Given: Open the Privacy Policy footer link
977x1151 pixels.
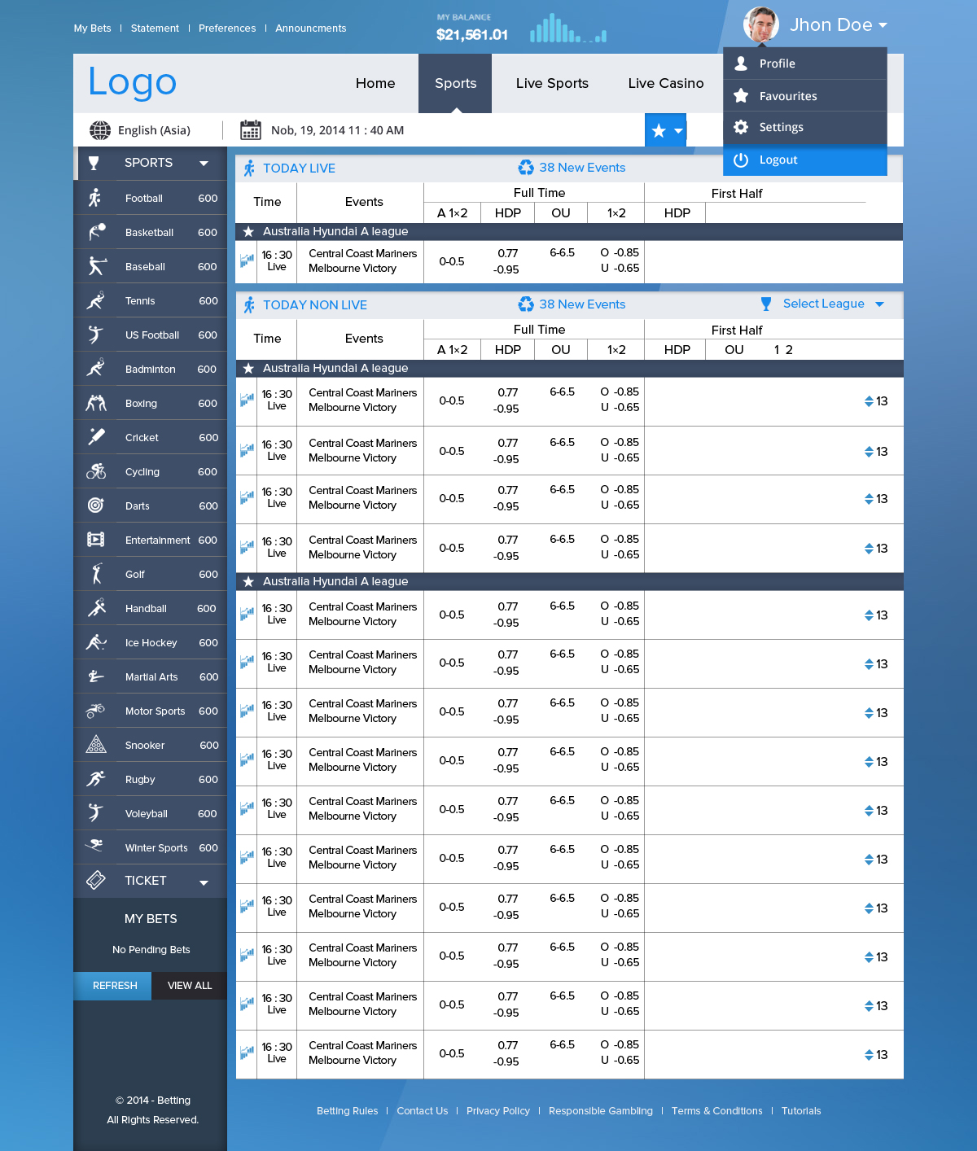Looking at the screenshot, I should coord(497,1111).
